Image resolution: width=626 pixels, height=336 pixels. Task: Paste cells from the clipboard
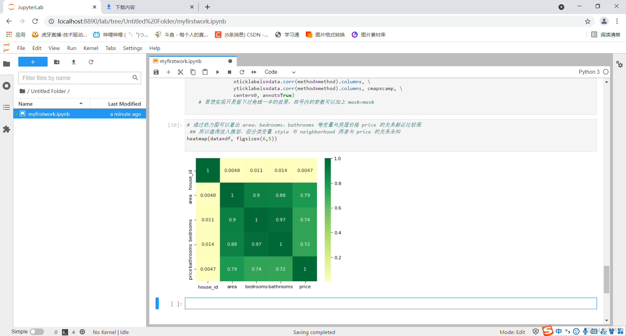[x=205, y=72]
